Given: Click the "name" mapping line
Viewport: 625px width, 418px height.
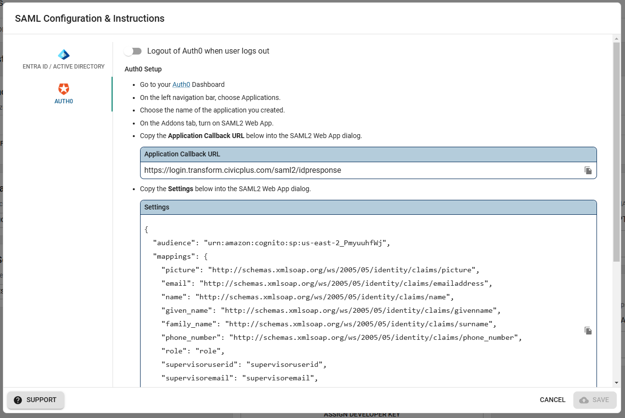Looking at the screenshot, I should pyautogui.click(x=308, y=297).
